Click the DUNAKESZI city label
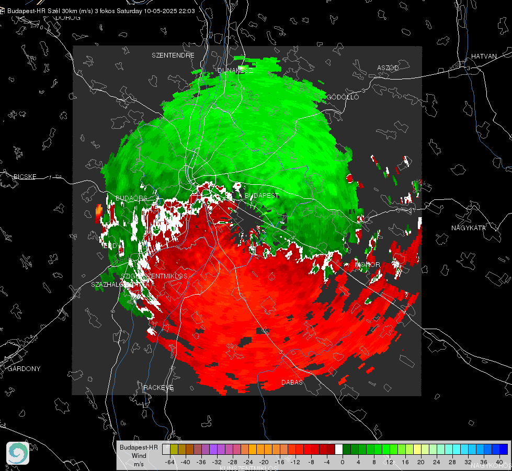Screen dimensions: 512x471 [235, 70]
